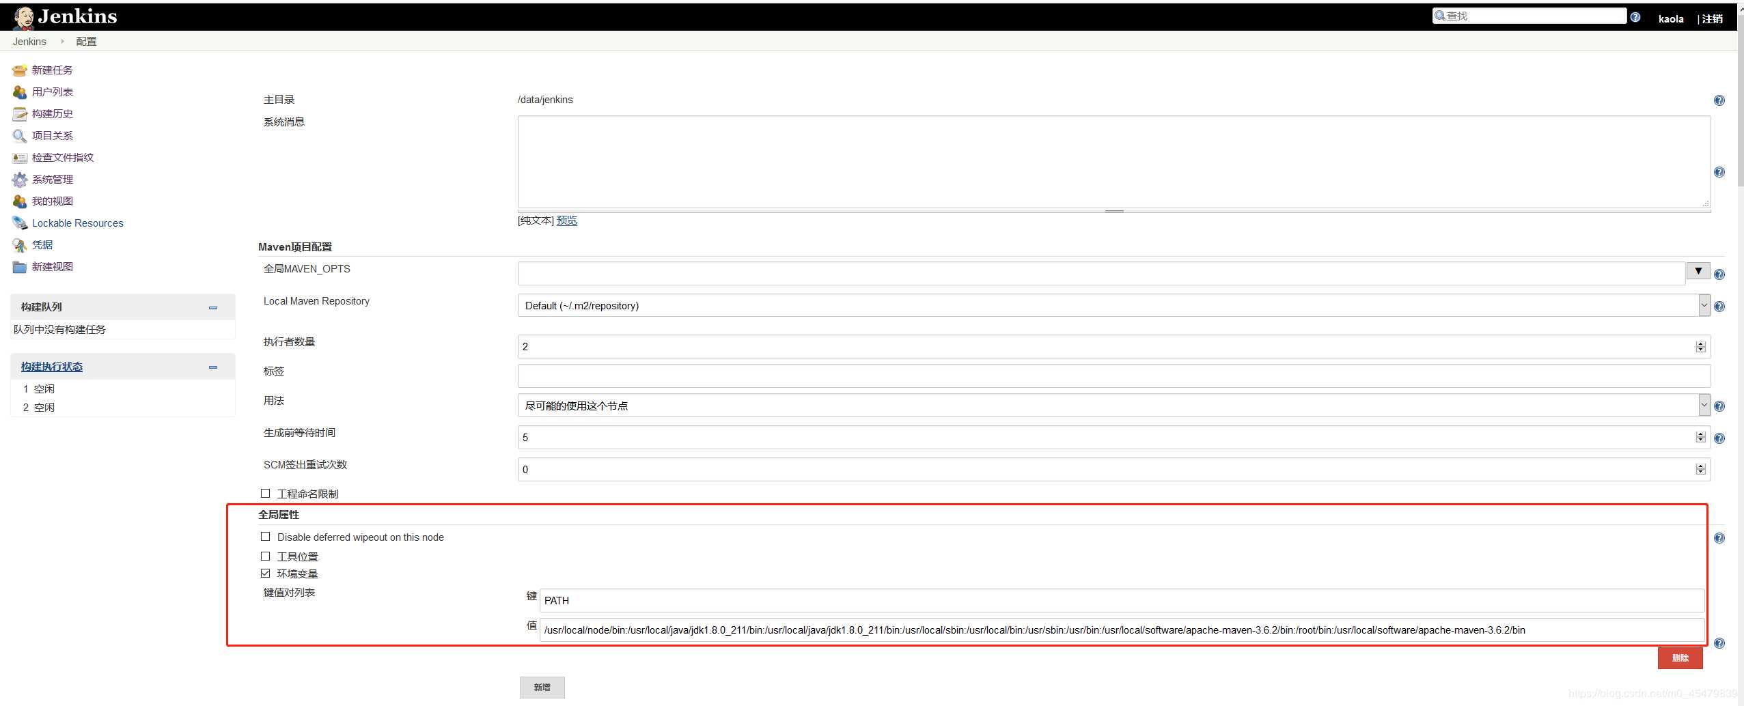1744x706 pixels.
Task: Click the 检查文件指纹 icon
Action: (19, 158)
